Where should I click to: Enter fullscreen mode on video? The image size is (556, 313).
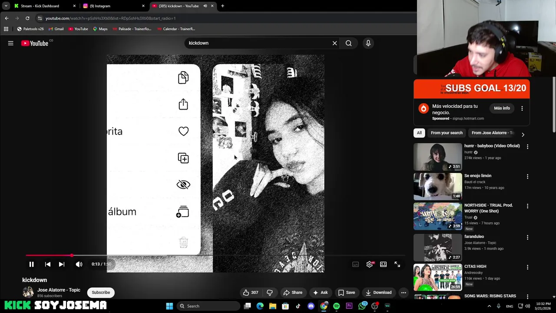[x=397, y=264]
